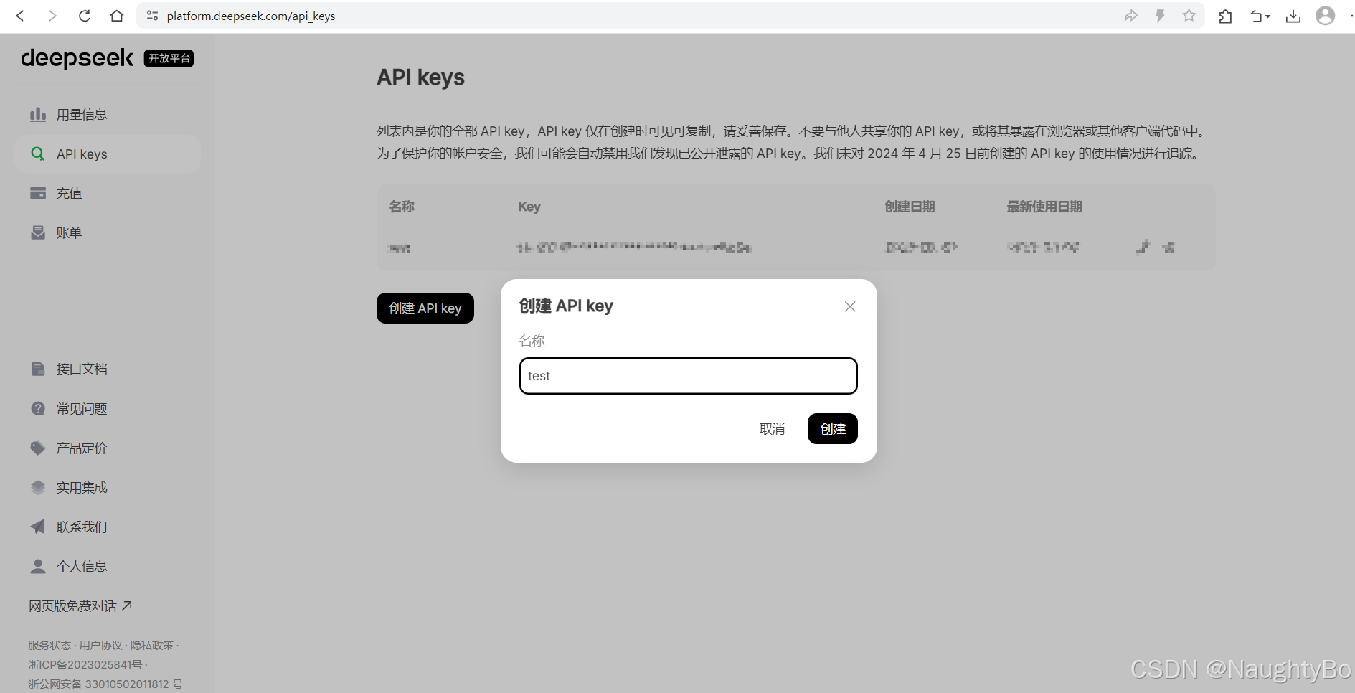Open 接口文档 in the sidebar
The height and width of the screenshot is (693, 1355).
point(108,369)
